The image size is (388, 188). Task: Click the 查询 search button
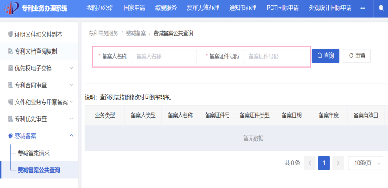pyautogui.click(x=325, y=56)
